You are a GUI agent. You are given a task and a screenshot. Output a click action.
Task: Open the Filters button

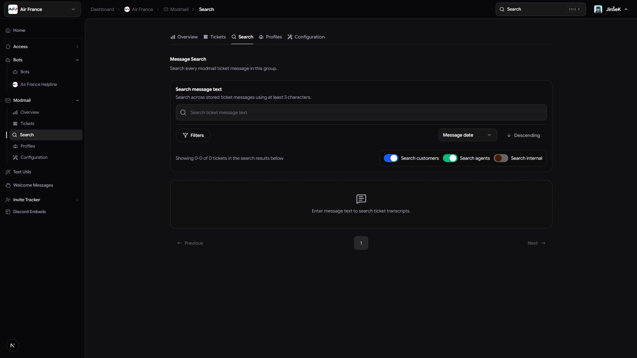click(193, 135)
